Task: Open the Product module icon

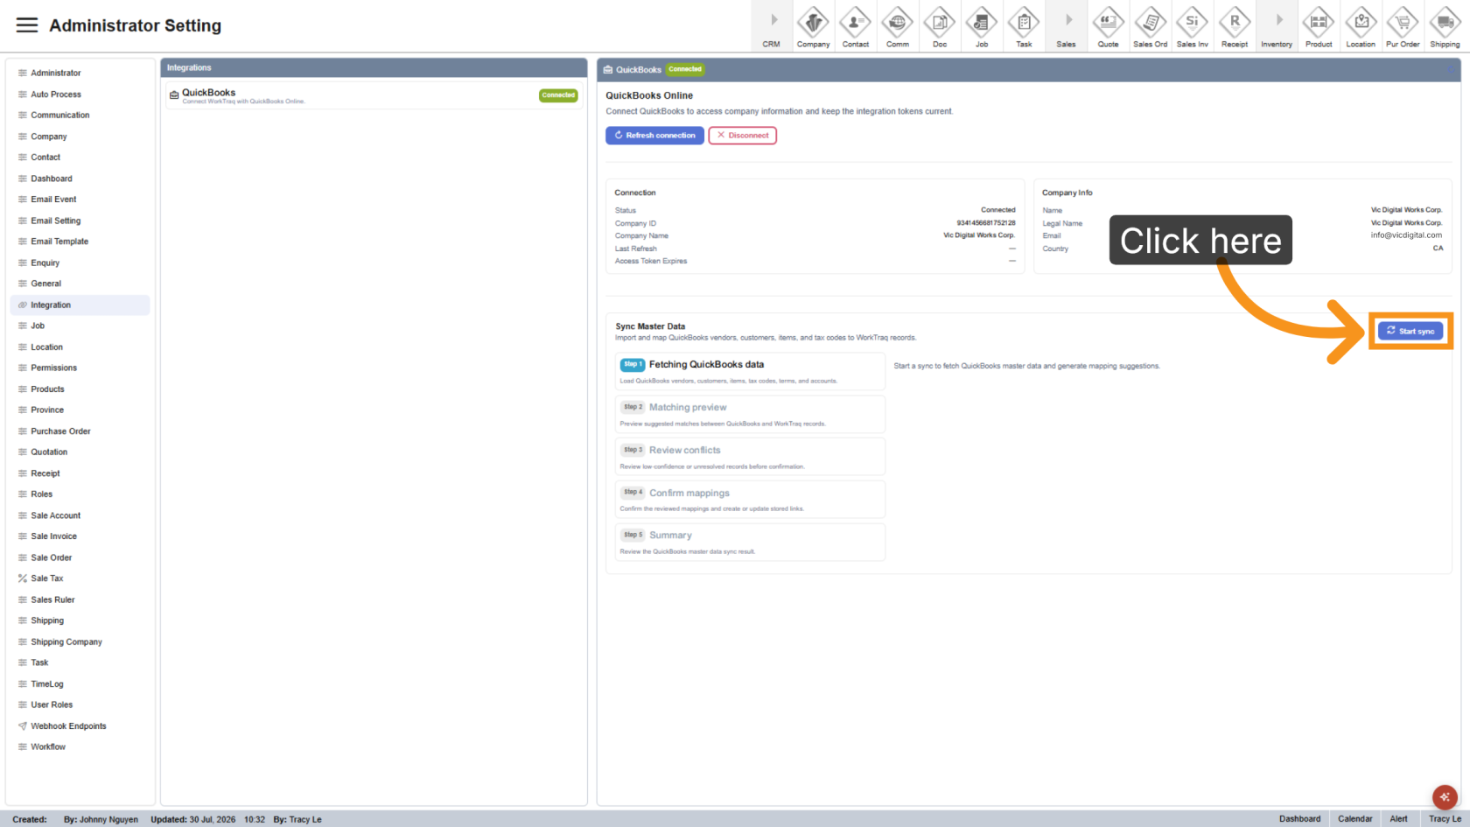Action: pos(1319,26)
